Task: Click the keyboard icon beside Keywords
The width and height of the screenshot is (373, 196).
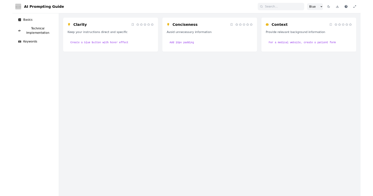Action: (20, 41)
